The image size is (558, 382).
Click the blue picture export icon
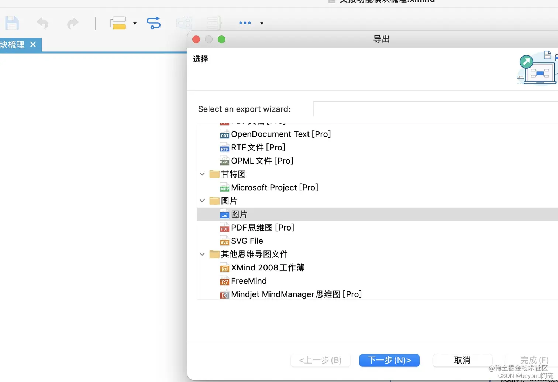(224, 214)
